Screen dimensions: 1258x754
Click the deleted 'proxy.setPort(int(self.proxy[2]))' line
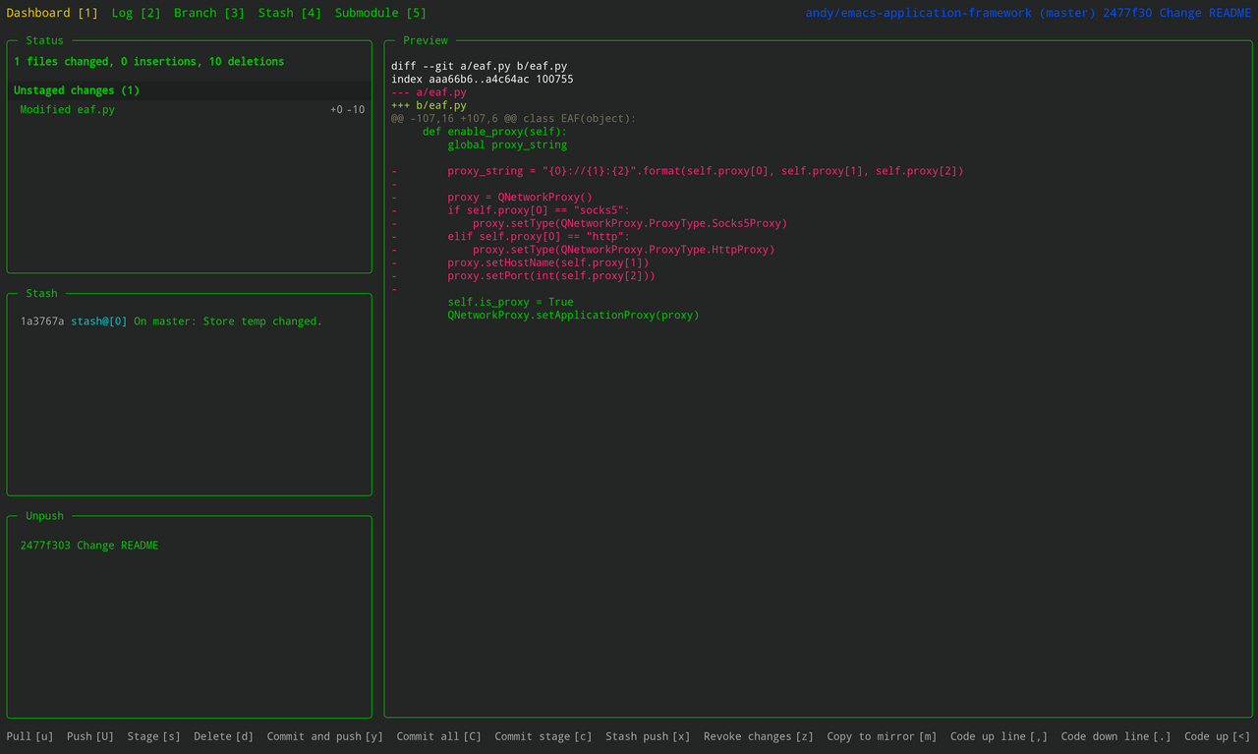pyautogui.click(x=523, y=276)
